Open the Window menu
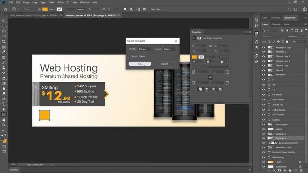Image resolution: width=308 pixels, height=173 pixels. point(85,2)
